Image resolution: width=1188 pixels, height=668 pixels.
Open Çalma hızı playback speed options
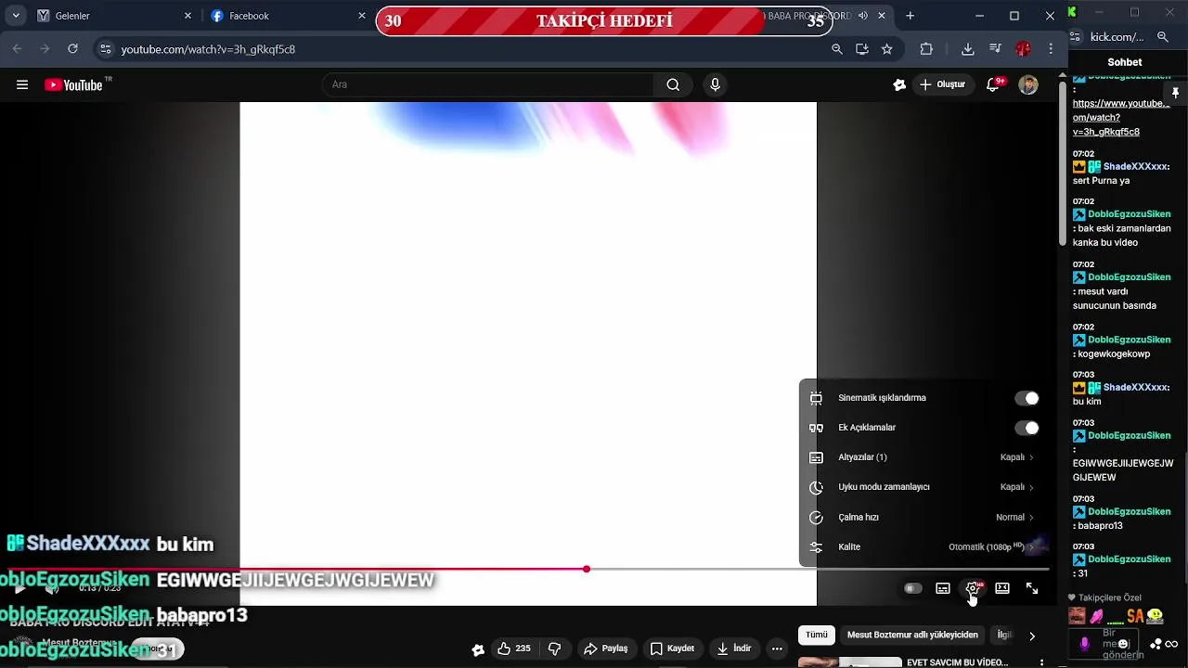tap(924, 518)
